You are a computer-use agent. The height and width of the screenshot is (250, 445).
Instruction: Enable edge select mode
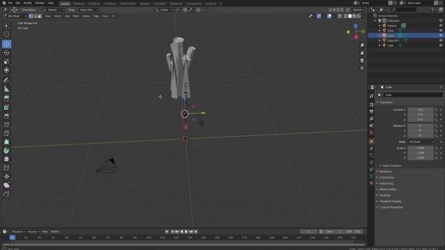(x=35, y=16)
